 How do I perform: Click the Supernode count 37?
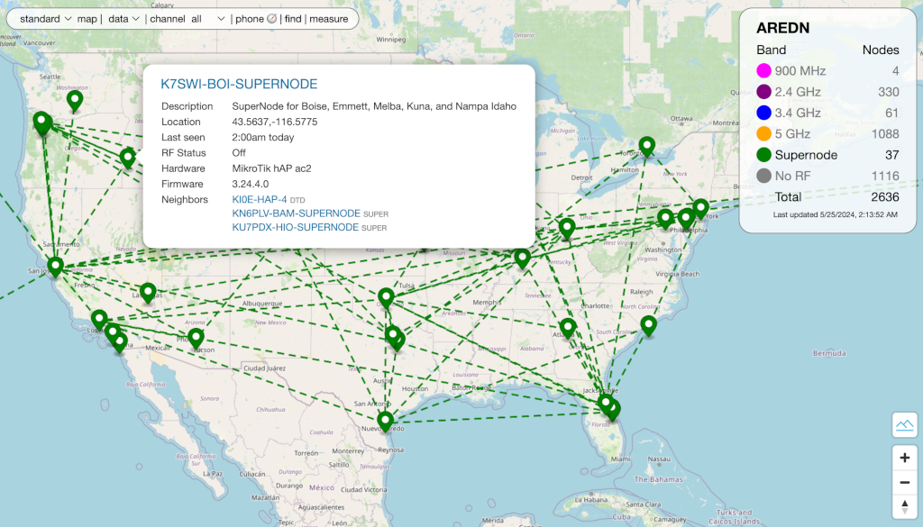(891, 155)
